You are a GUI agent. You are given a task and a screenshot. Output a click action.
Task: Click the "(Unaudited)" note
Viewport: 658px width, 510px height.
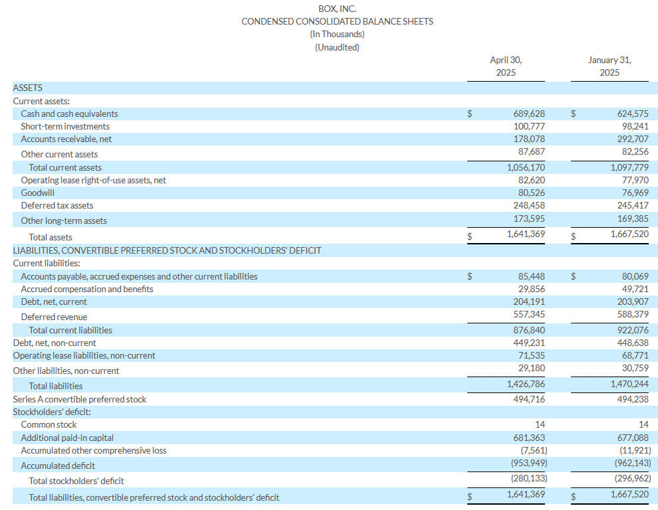point(337,47)
